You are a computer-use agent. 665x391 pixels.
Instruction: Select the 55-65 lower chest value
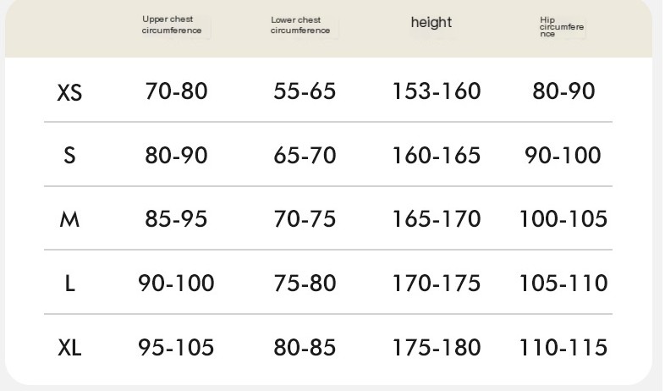coord(305,91)
